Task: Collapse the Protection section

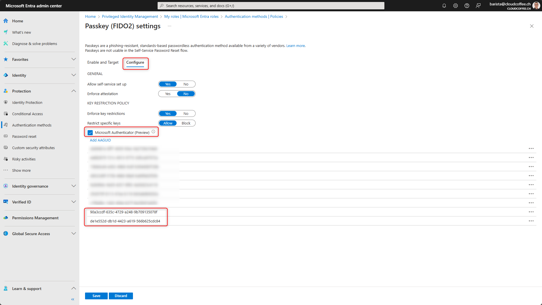Action: coord(74,91)
